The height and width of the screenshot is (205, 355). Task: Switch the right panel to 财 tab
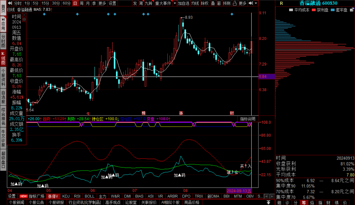(x=328, y=202)
